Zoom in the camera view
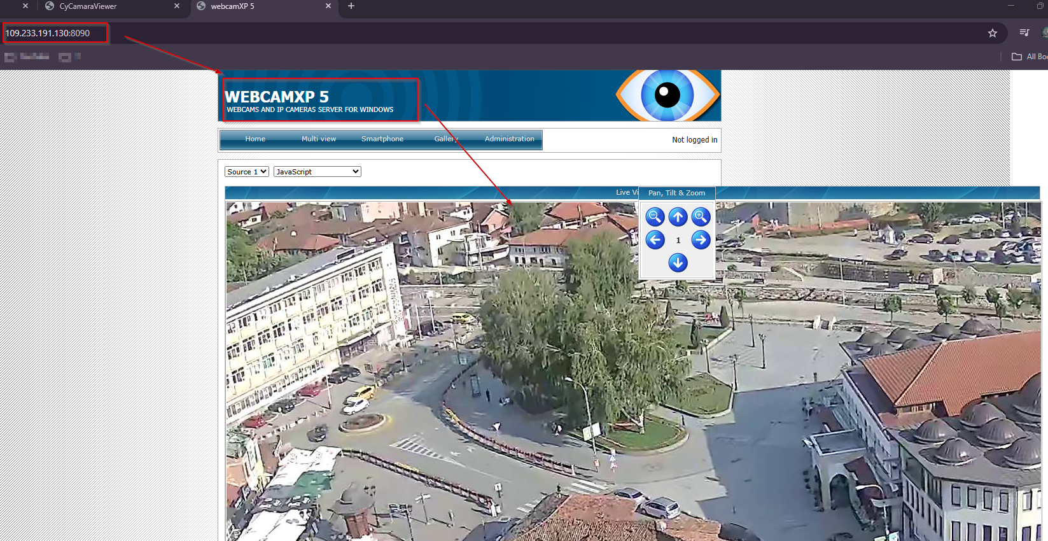Screen dimensions: 1048x541 point(701,217)
